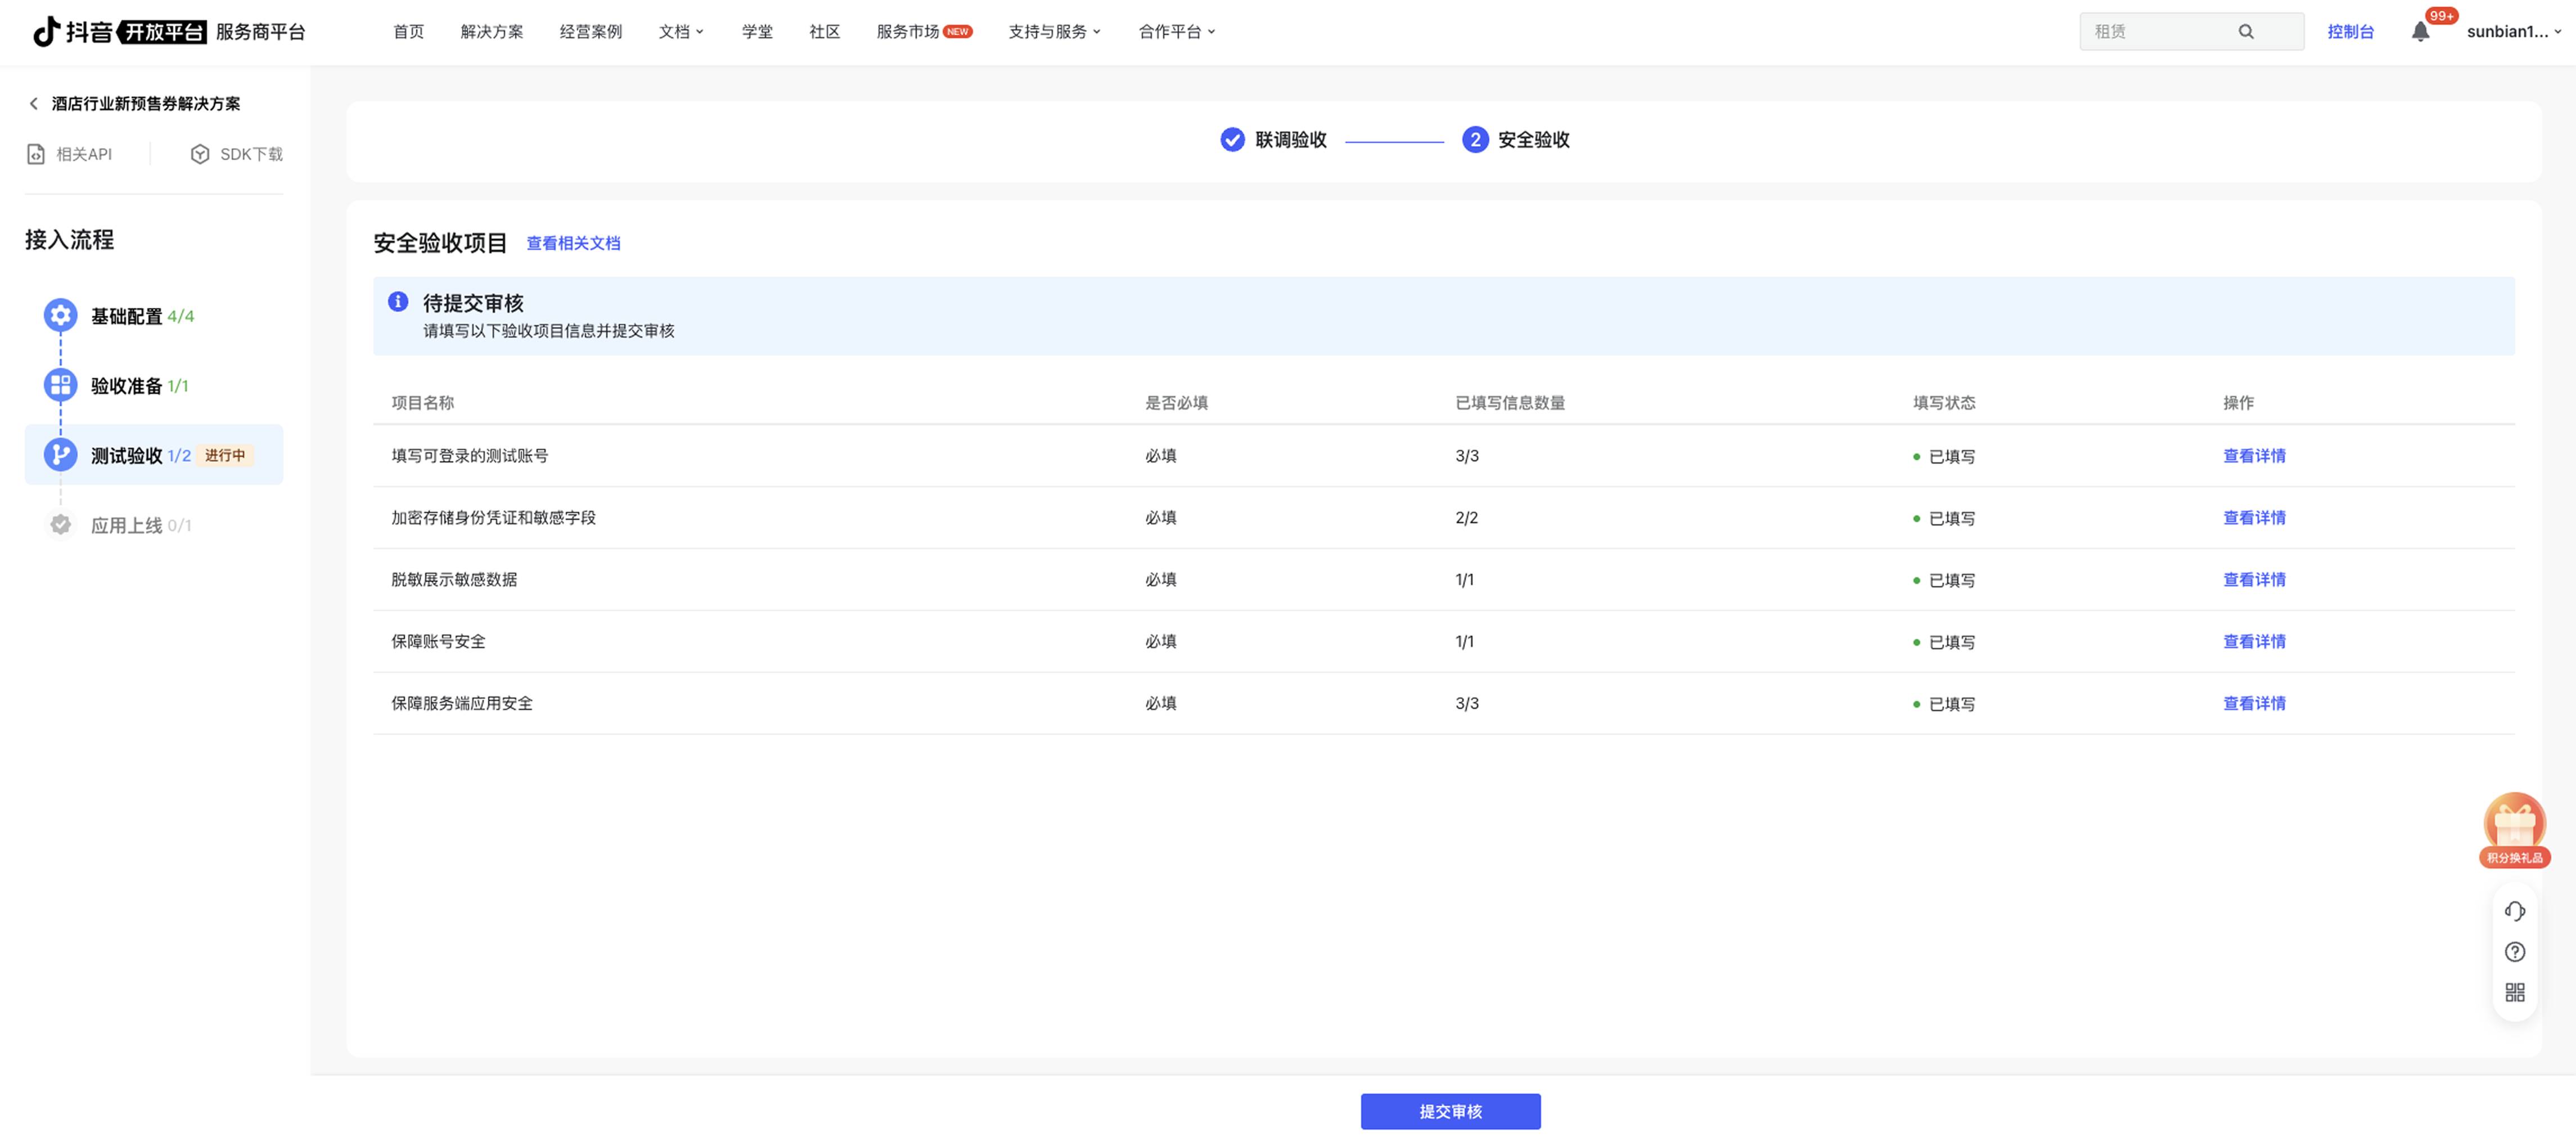Open the 查看相关文档 link
The height and width of the screenshot is (1142, 2576).
[x=573, y=243]
